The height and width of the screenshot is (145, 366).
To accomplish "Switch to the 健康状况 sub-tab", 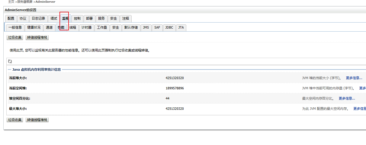I will point(34,28).
